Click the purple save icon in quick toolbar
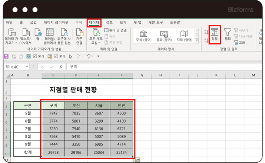The image size is (265, 163). [x=6, y=56]
